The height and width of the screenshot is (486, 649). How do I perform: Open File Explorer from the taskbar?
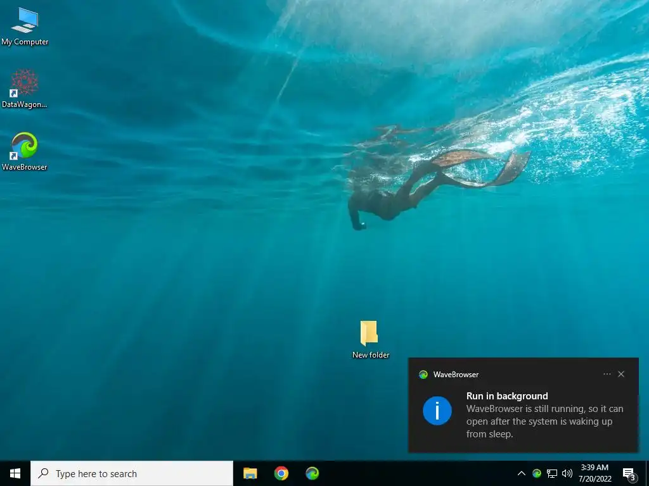(x=250, y=473)
